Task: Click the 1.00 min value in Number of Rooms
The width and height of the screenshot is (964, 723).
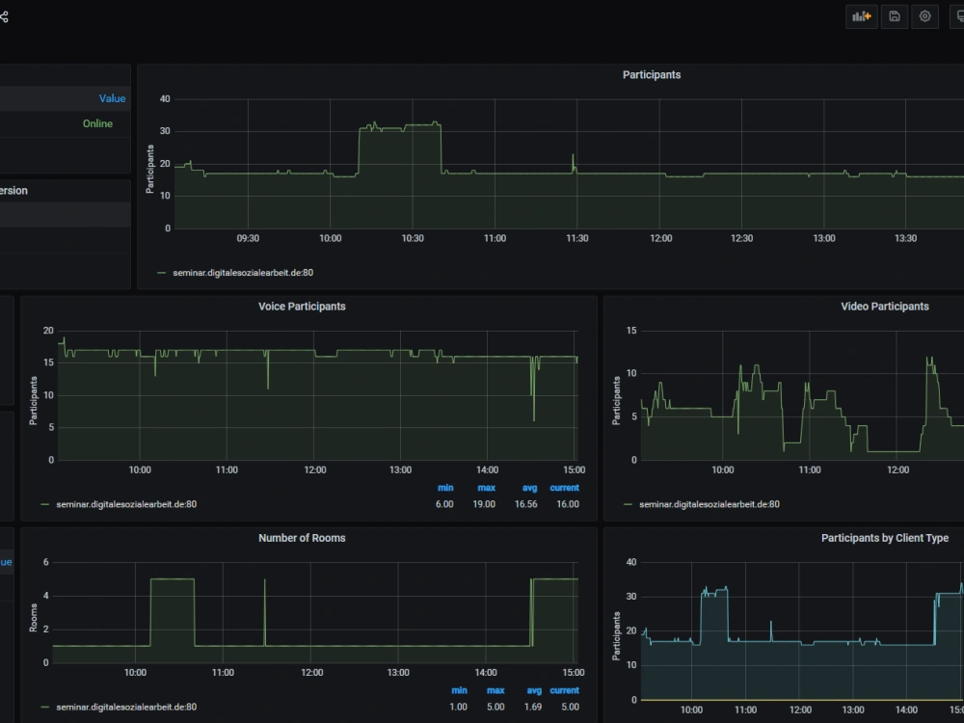Action: coord(458,707)
